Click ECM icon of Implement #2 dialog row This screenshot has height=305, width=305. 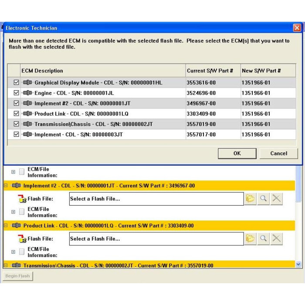click(27, 103)
